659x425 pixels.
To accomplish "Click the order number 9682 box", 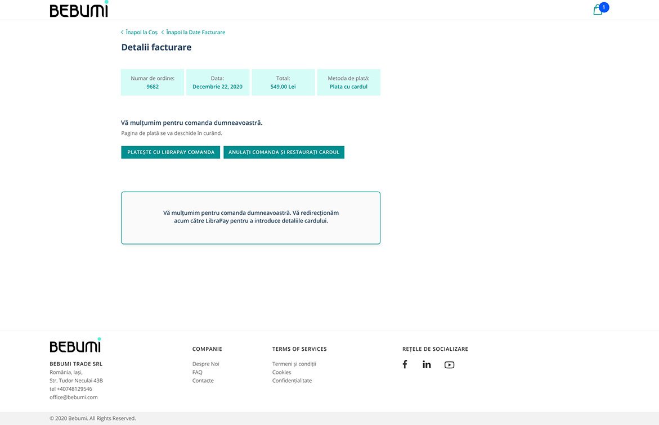I will pos(153,83).
